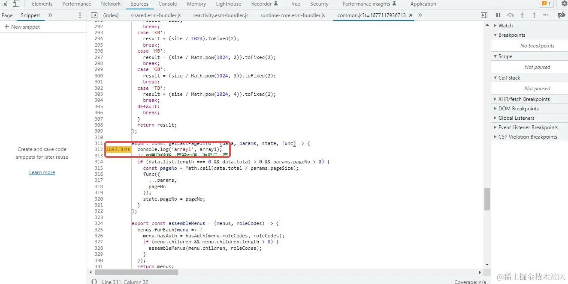Open the Console panel tab
This screenshot has width=568, height=284.
(168, 4)
